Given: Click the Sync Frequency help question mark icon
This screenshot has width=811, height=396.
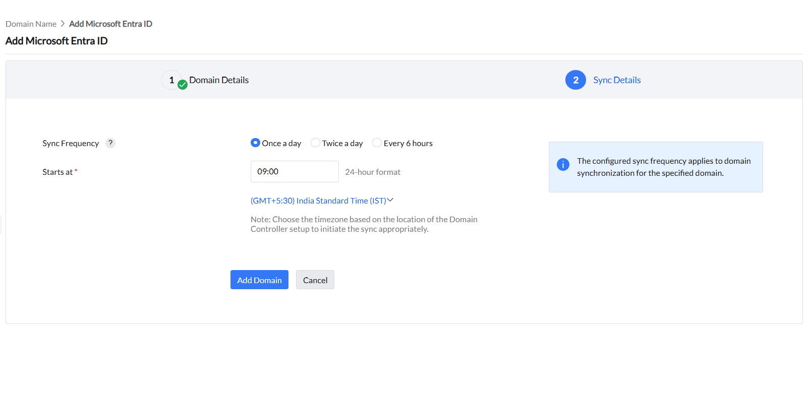Looking at the screenshot, I should pyautogui.click(x=110, y=143).
